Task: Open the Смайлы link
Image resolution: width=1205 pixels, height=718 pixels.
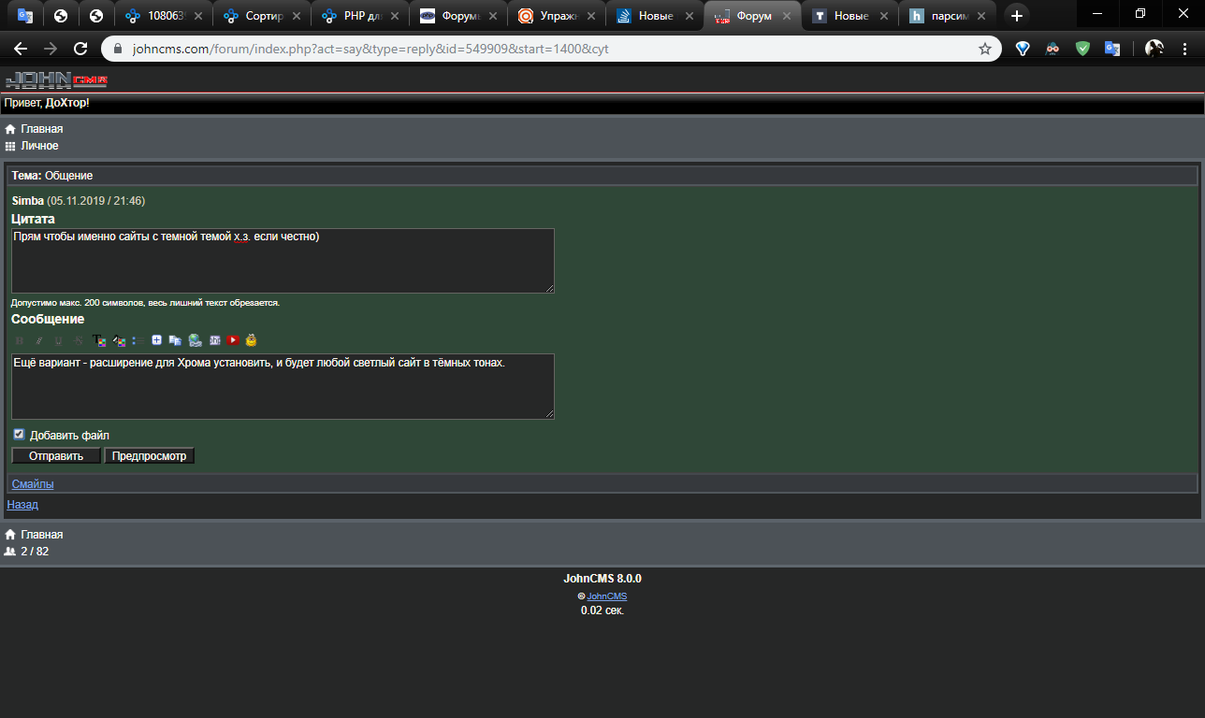Action: 33,484
